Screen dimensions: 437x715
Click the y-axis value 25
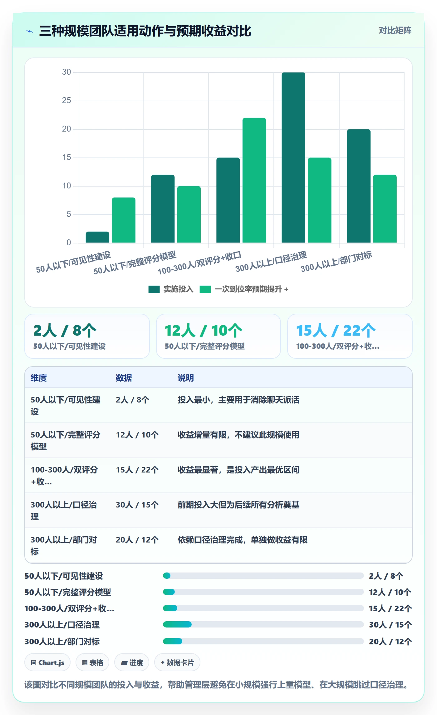click(66, 100)
